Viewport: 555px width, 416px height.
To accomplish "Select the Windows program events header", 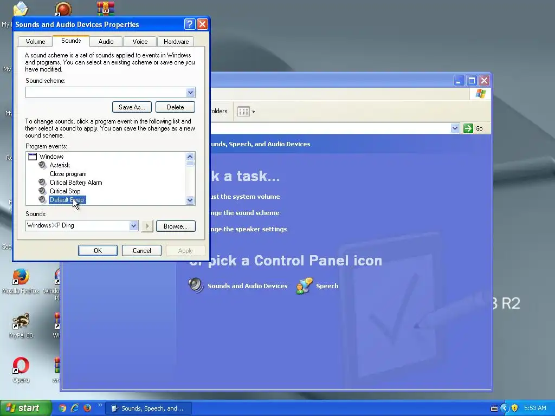I will click(x=51, y=157).
